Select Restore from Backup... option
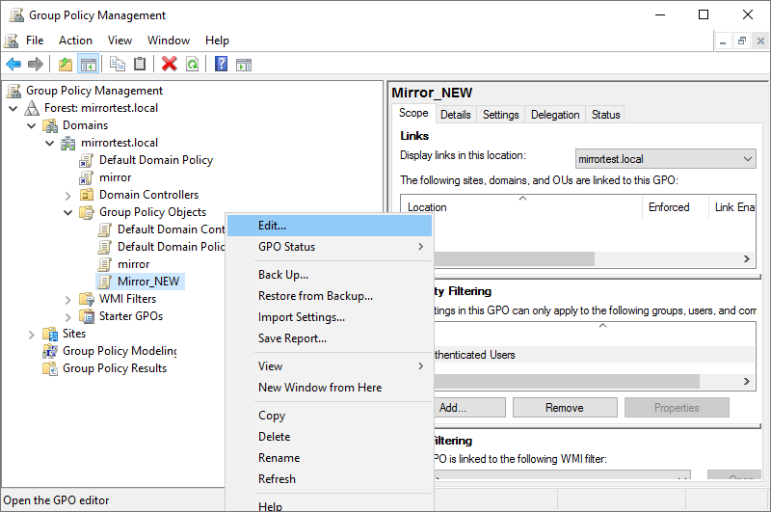The image size is (771, 512). [330, 296]
